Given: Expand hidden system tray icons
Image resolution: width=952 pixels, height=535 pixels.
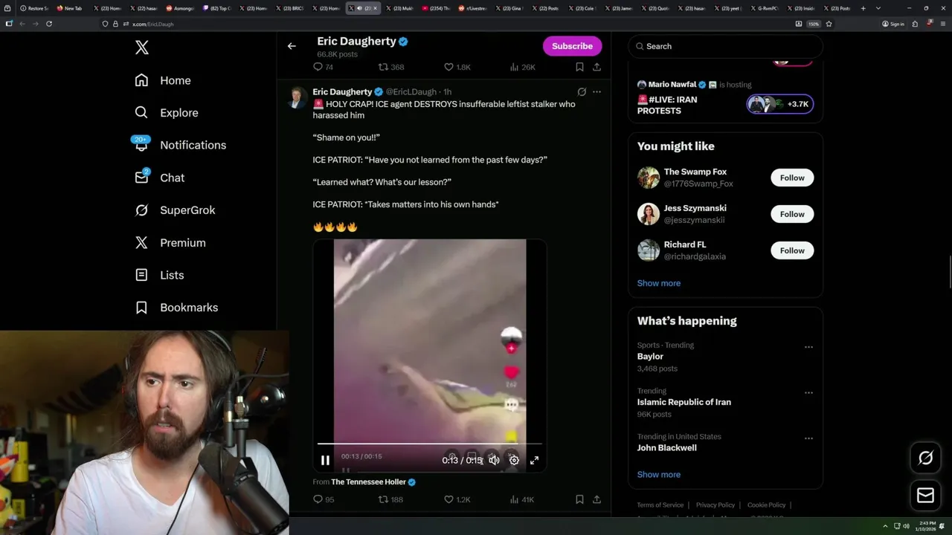Looking at the screenshot, I should pos(885,526).
